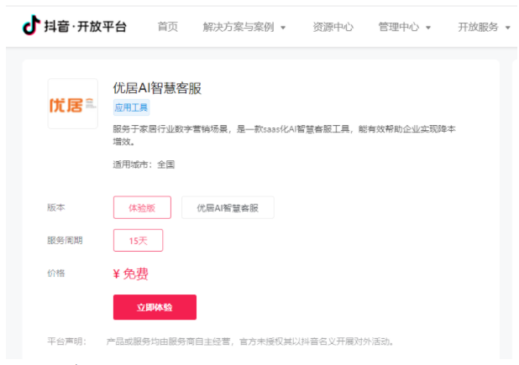Screen dimensions: 519x365
Task: Open the 资源中心 menu item
Action: pos(333,27)
